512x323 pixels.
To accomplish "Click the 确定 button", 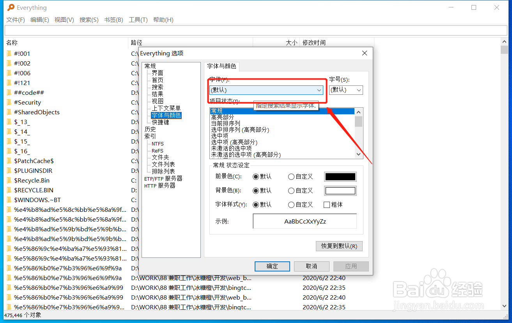I will tap(272, 266).
